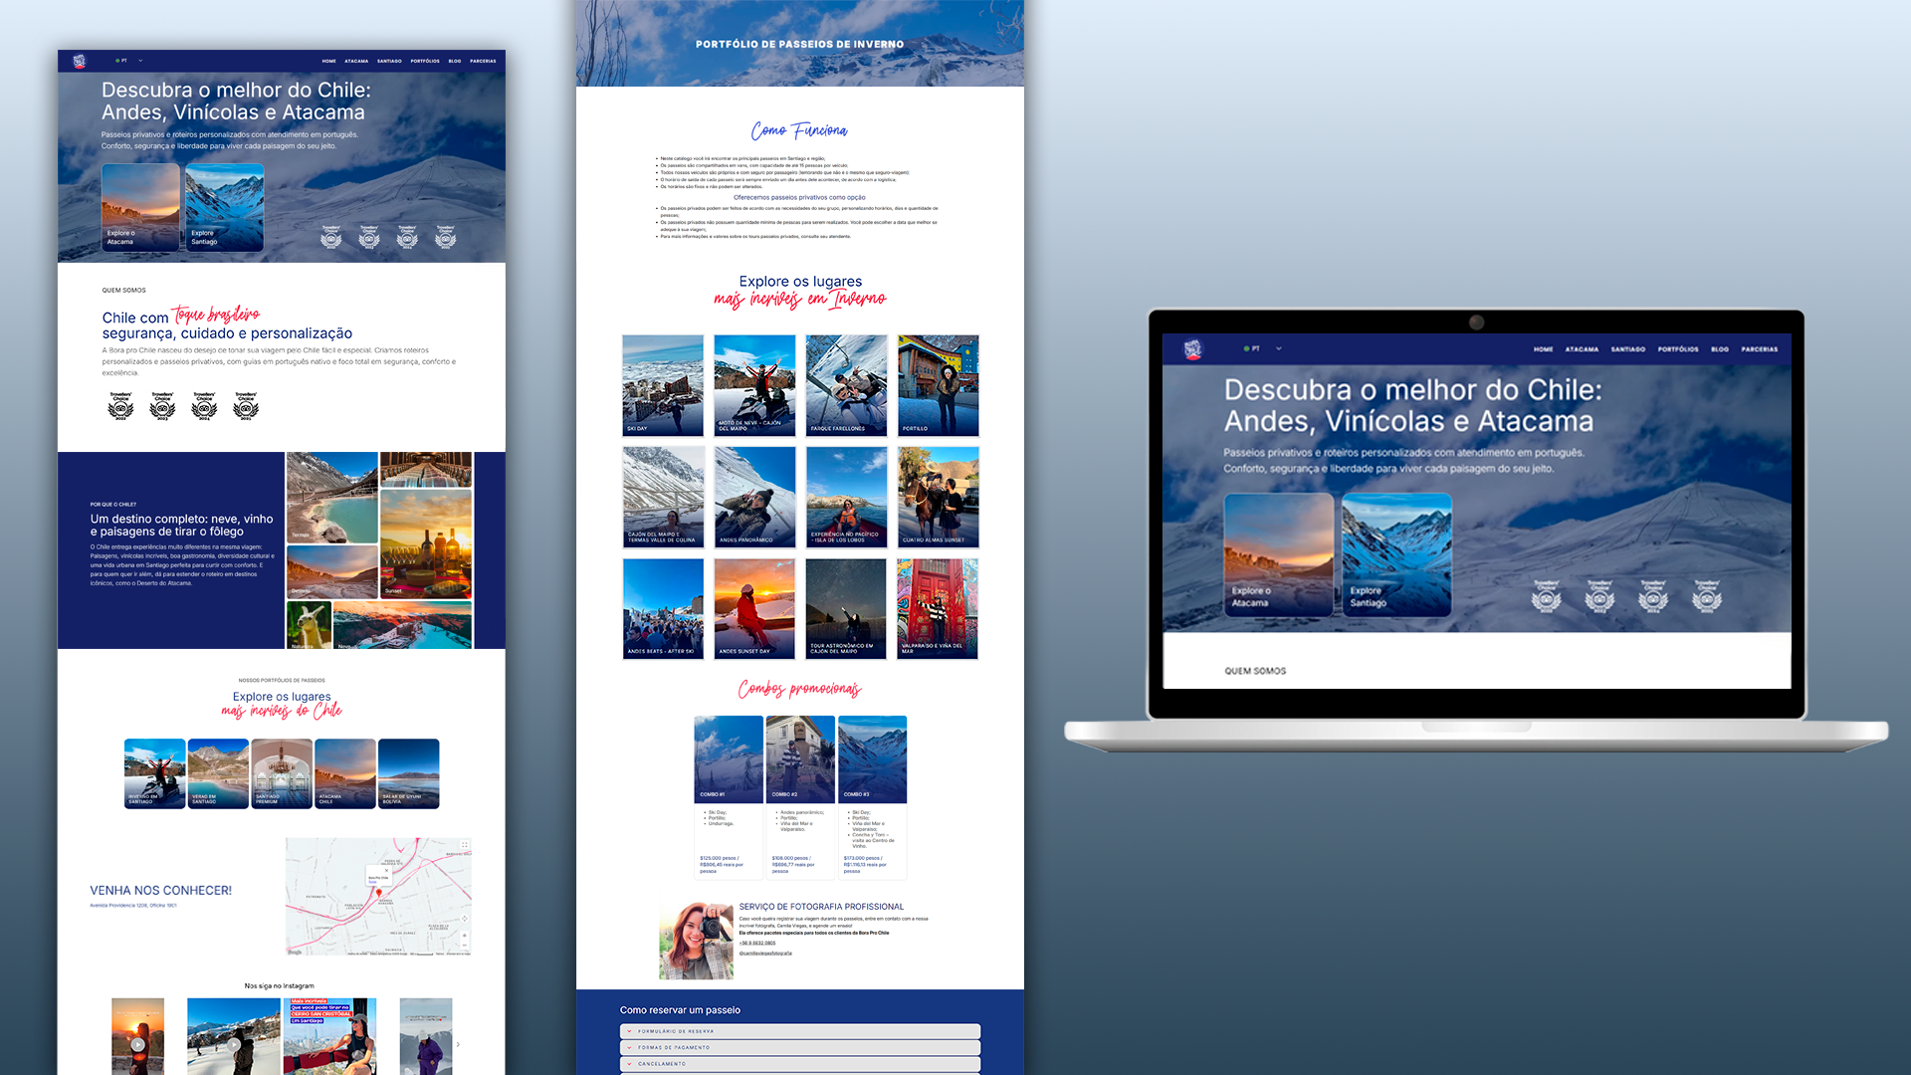1911x1075 pixels.
Task: Close the map info popup
Action: 386,871
